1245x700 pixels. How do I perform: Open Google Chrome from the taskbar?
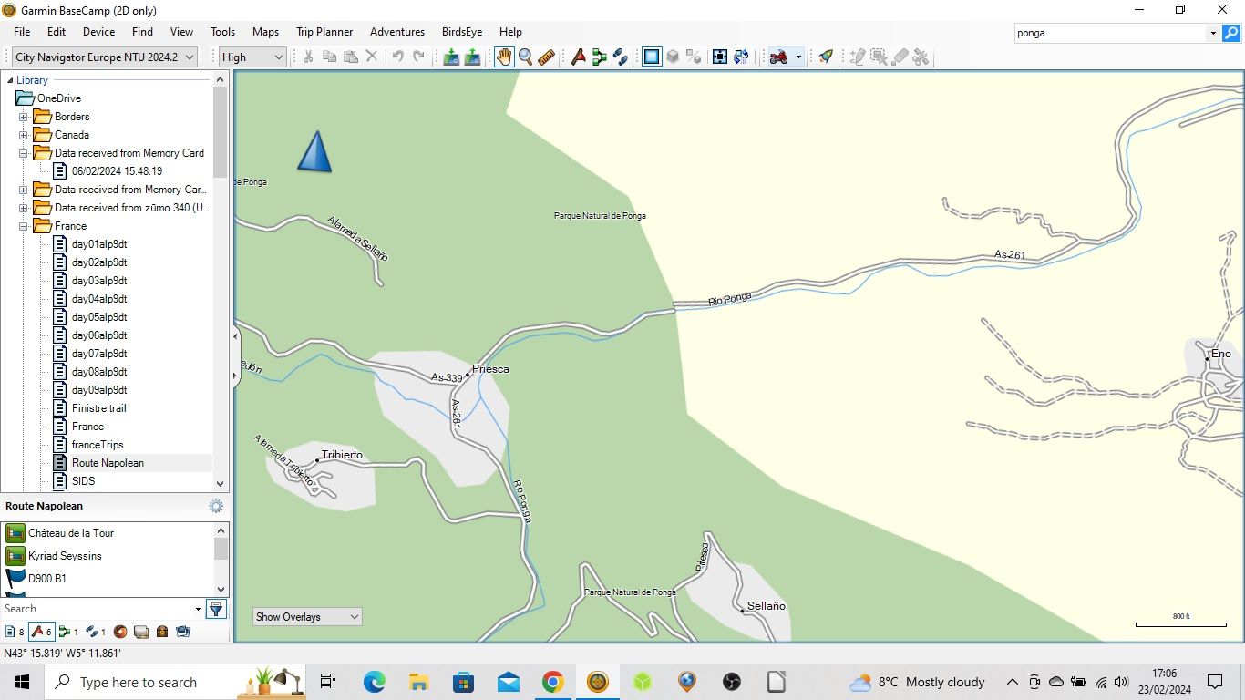552,682
